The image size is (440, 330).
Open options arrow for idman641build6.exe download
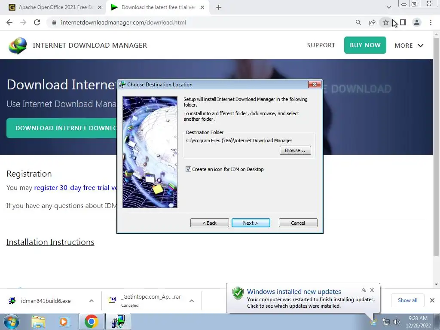tap(92, 301)
